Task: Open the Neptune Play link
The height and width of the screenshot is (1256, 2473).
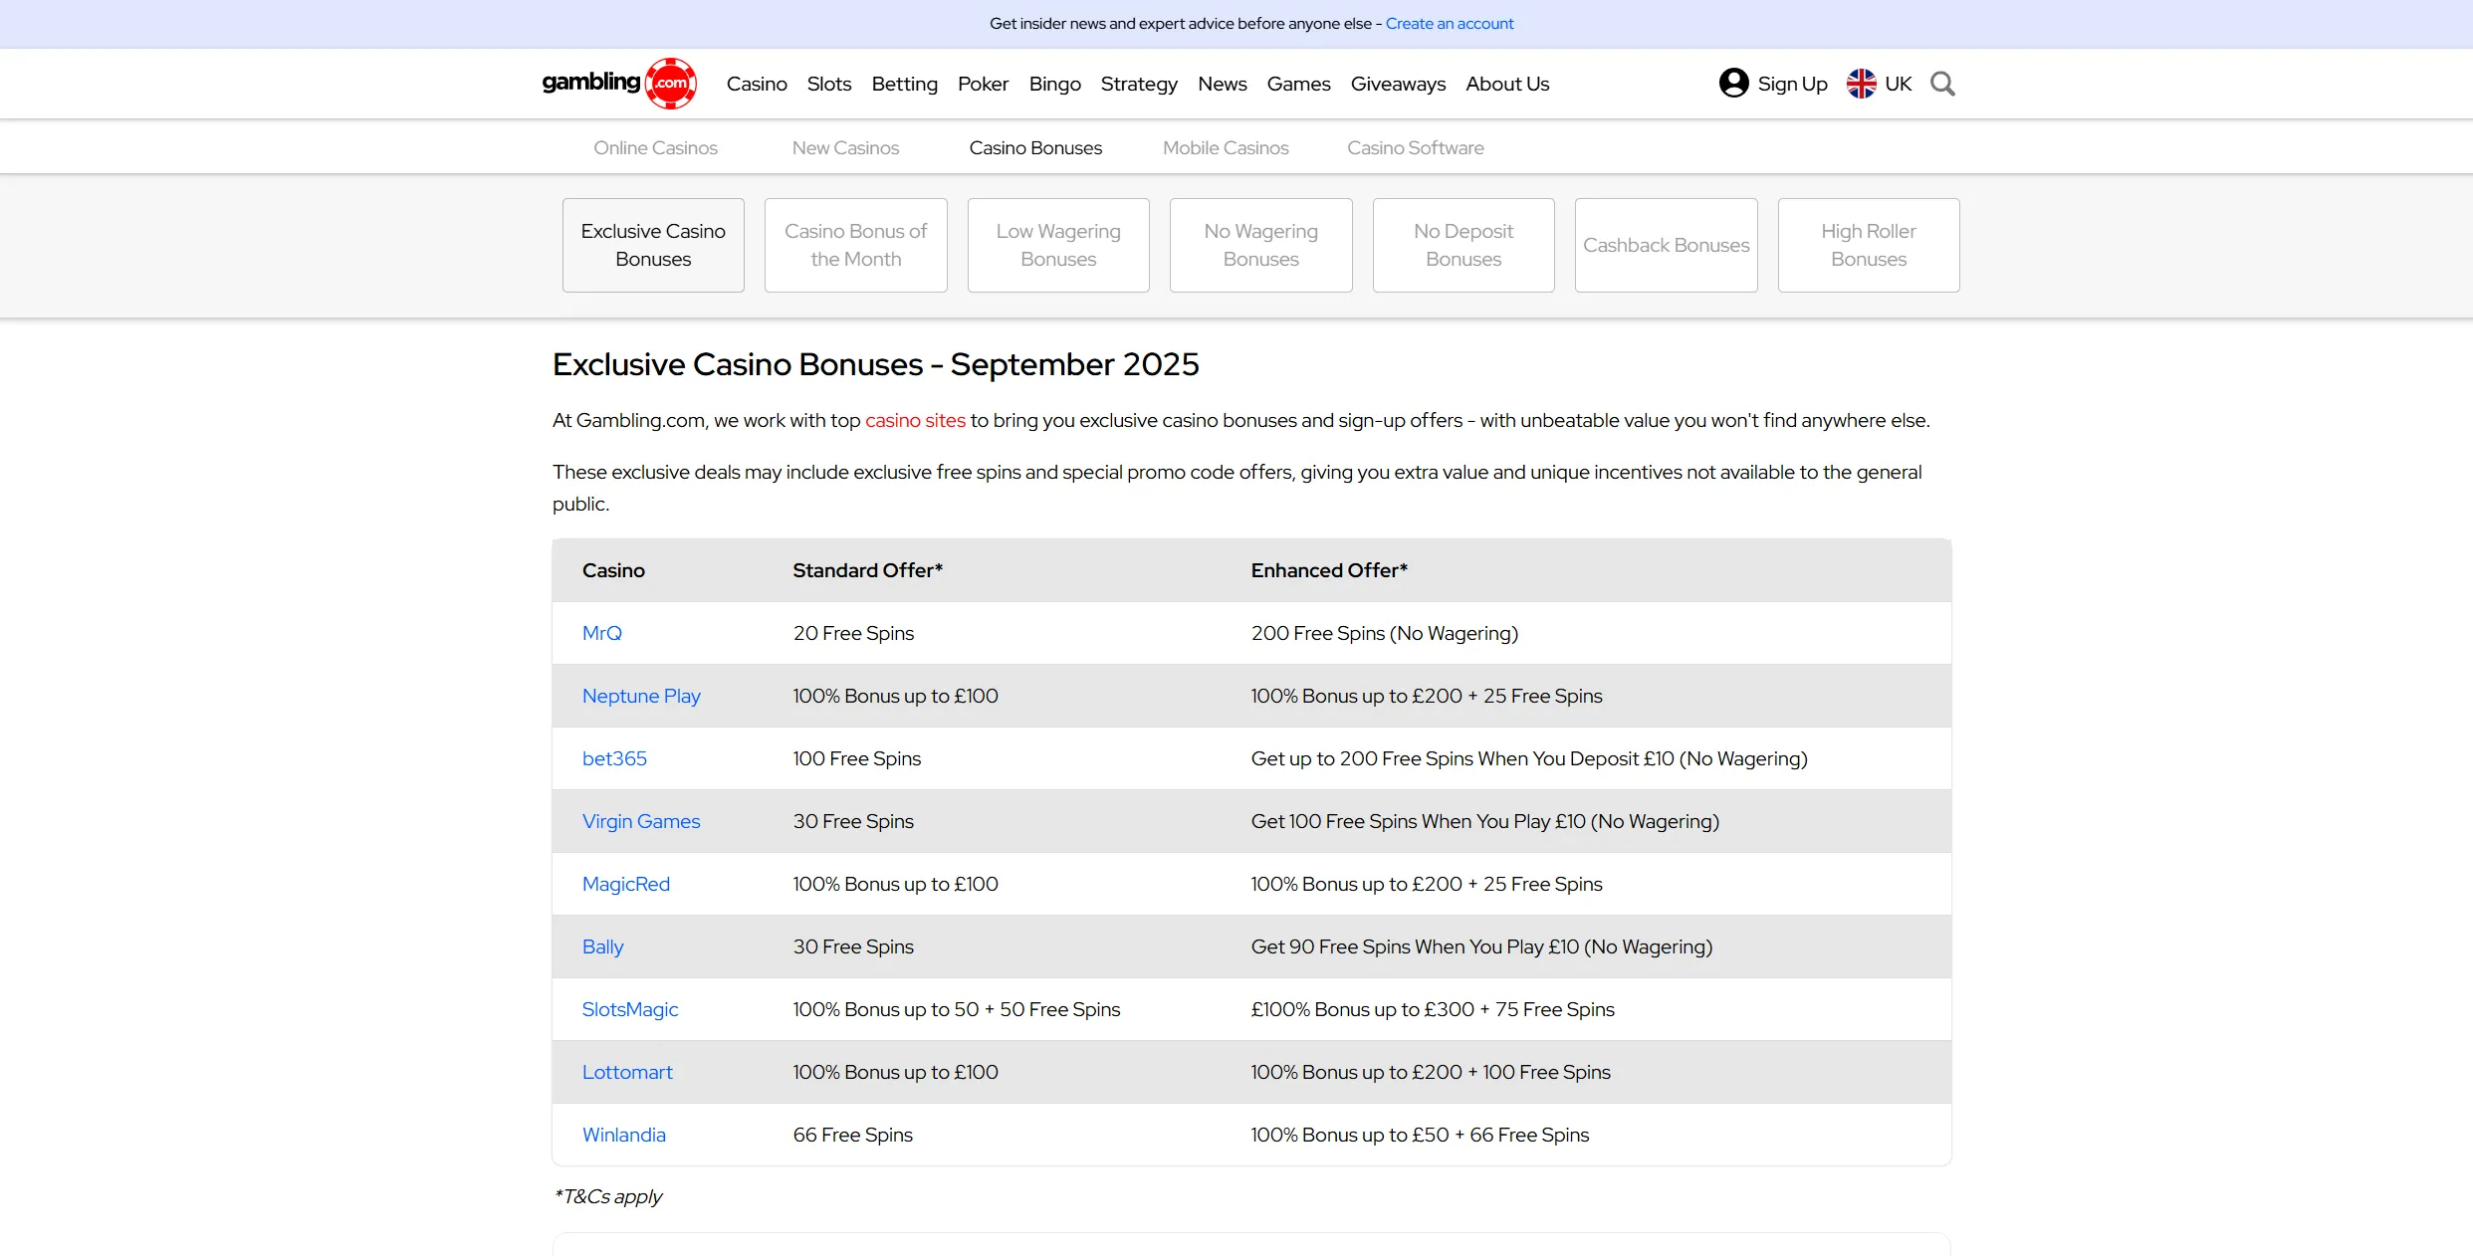Action: point(641,696)
